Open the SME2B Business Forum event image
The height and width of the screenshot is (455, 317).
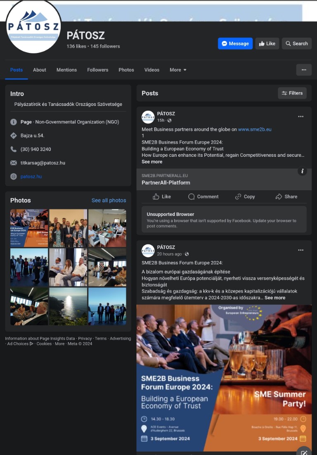pos(224,378)
